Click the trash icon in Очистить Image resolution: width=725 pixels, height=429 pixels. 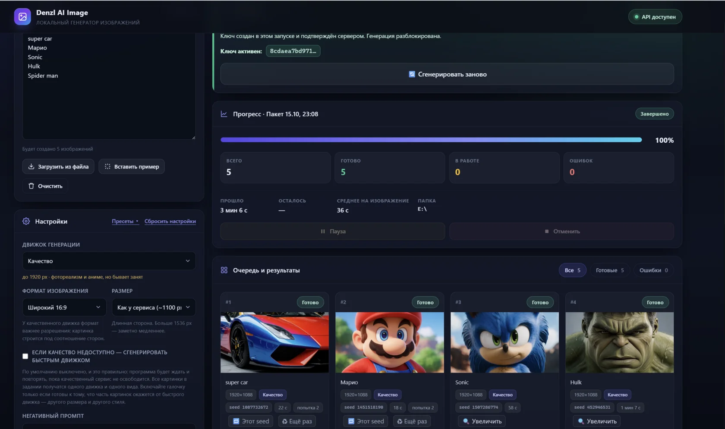click(31, 186)
